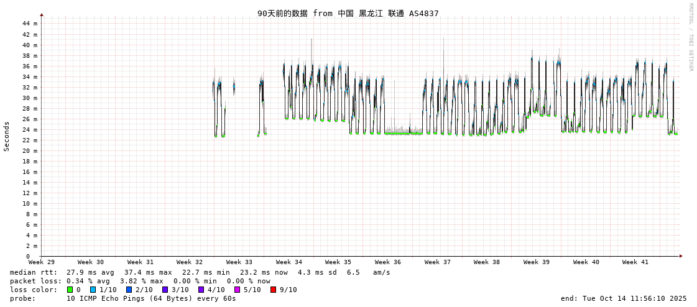Select the Week 33 x-axis label
This screenshot has width=697, height=307.
(x=239, y=262)
